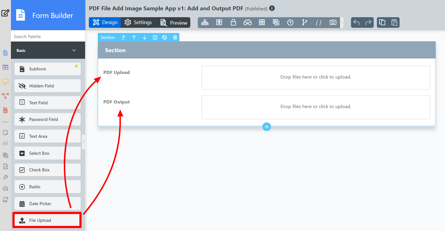The width and height of the screenshot is (445, 231).
Task: Open the {x} variables sidebar icon
Action: (x=5, y=143)
